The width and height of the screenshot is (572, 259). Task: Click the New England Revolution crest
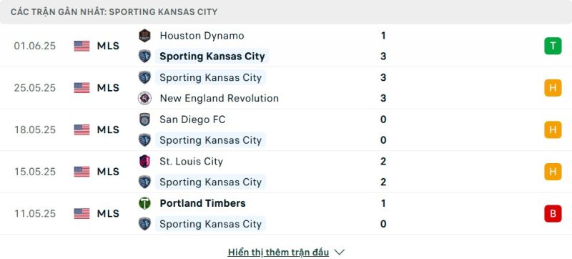[145, 98]
